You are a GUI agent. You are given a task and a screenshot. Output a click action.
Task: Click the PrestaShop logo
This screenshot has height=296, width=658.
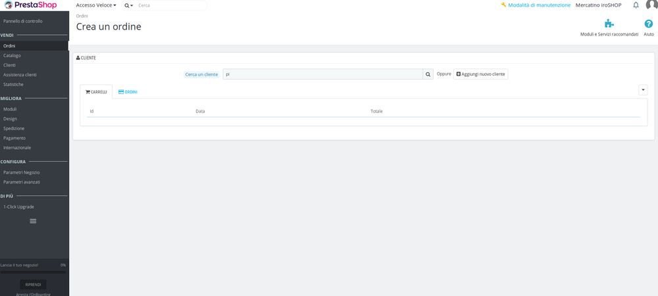[30, 5]
